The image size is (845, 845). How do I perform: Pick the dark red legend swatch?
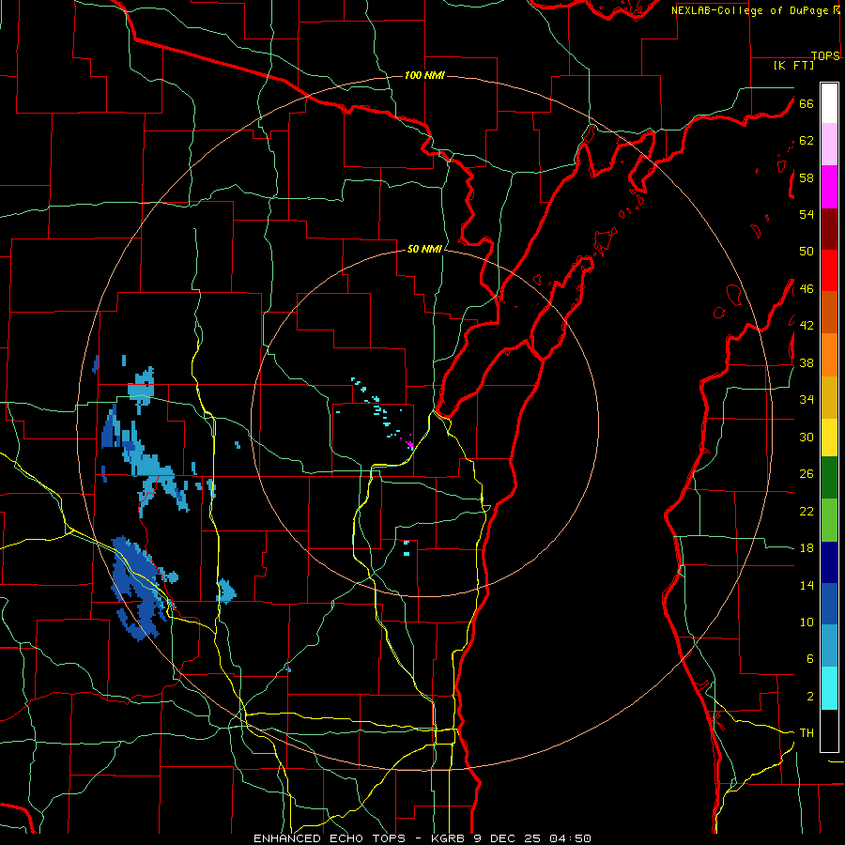[829, 228]
